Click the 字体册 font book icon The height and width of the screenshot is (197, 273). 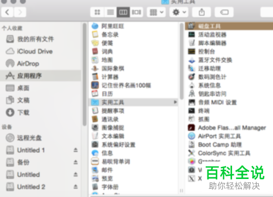coord(95,187)
